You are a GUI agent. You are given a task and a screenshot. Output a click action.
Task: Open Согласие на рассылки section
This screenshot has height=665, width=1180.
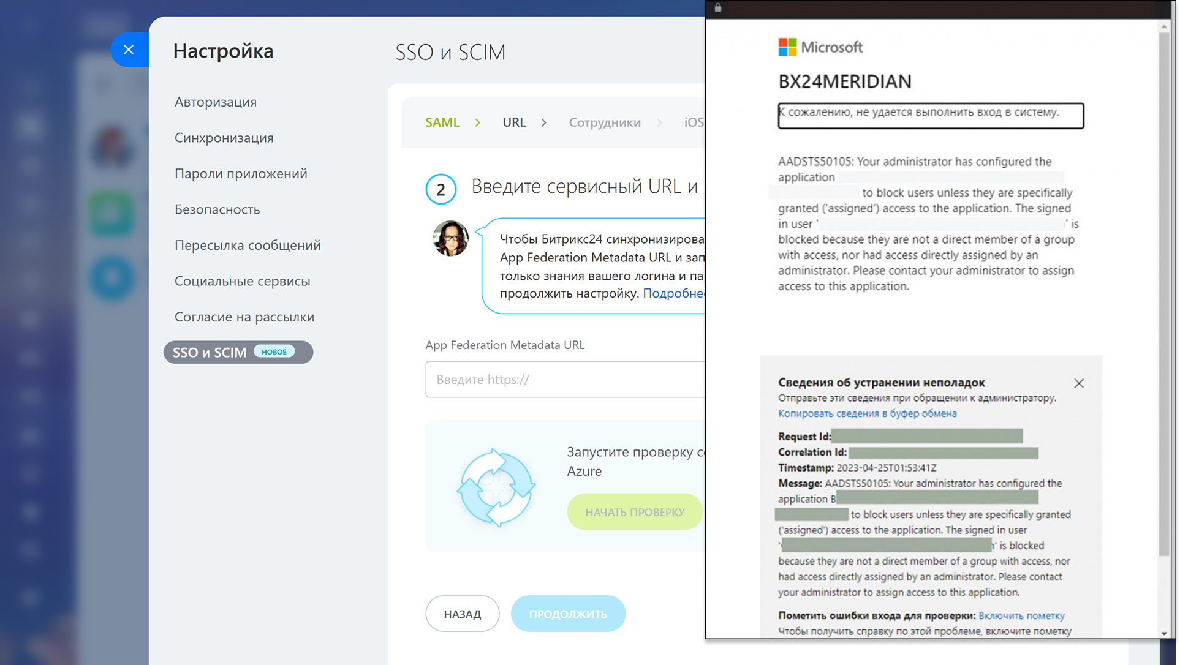[x=244, y=317]
